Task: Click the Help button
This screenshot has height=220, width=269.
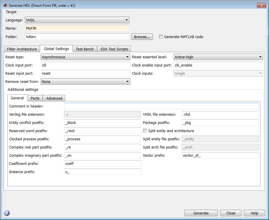Action: 254,213
